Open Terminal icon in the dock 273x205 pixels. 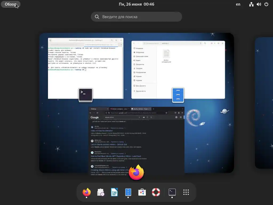tap(172, 192)
